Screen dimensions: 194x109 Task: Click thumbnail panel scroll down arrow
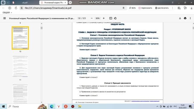click(x=42, y=102)
